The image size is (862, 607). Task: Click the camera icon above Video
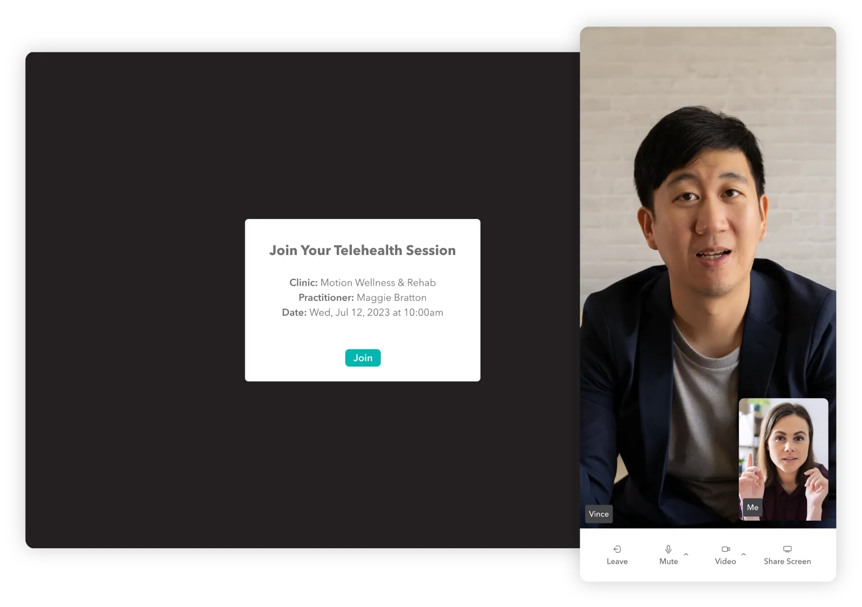click(725, 549)
